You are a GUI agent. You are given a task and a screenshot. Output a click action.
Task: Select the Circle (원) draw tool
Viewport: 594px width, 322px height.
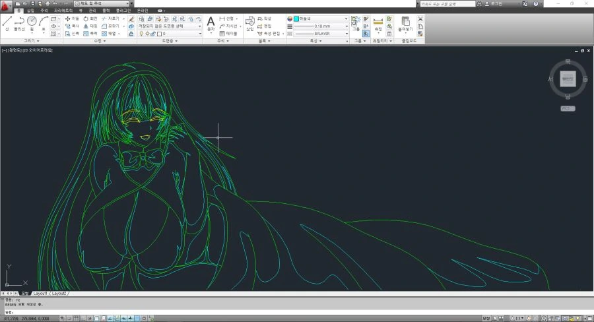click(32, 24)
